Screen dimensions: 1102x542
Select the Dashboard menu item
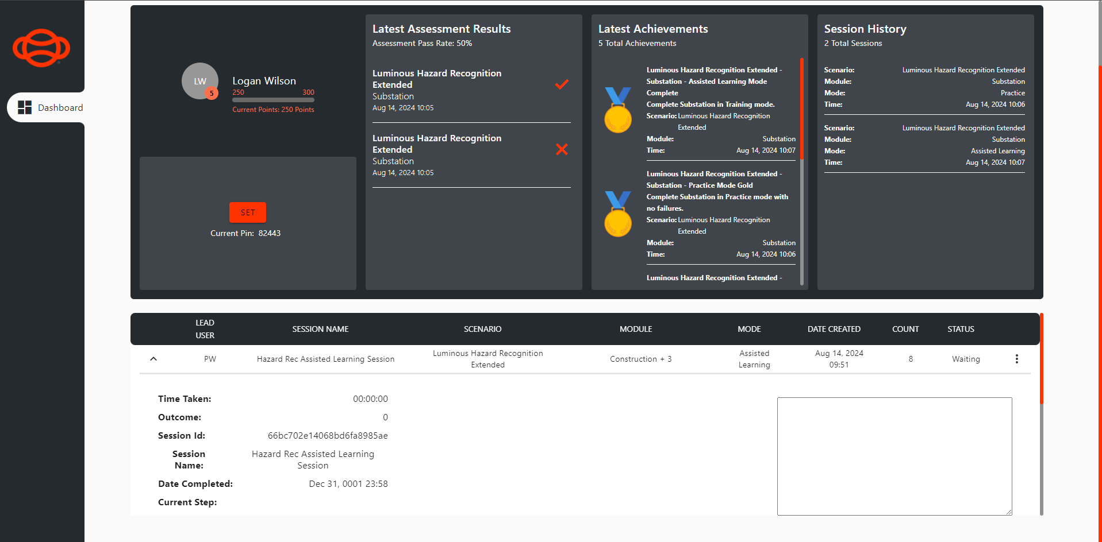60,107
